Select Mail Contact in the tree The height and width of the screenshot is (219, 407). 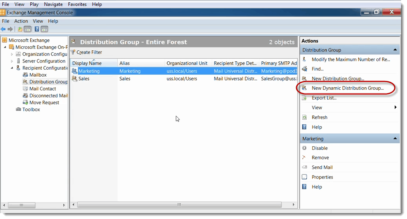pos(43,88)
